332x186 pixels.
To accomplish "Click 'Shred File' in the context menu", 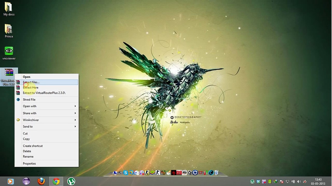I will (x=29, y=99).
